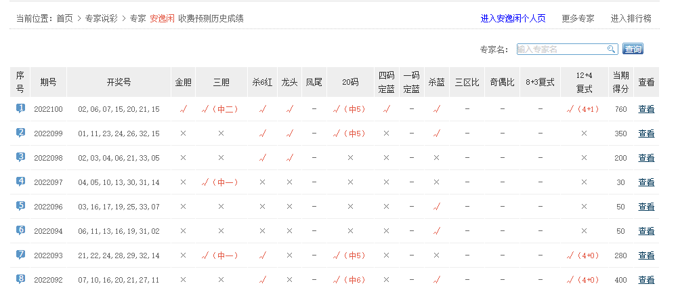Open 专家说彩 breadcrumb item
The width and height of the screenshot is (678, 286).
102,19
